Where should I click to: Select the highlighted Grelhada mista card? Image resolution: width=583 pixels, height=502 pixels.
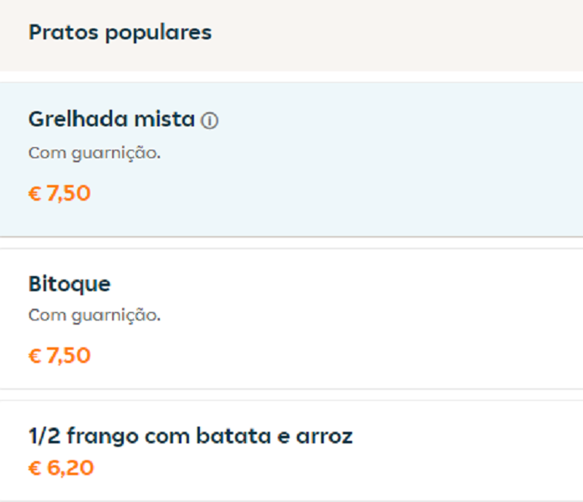291,159
